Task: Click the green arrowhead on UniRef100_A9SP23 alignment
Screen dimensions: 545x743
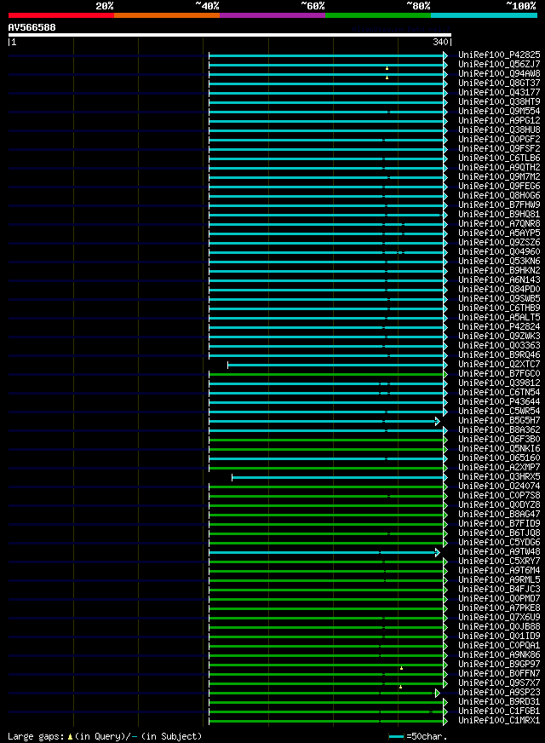Action: [438, 694]
